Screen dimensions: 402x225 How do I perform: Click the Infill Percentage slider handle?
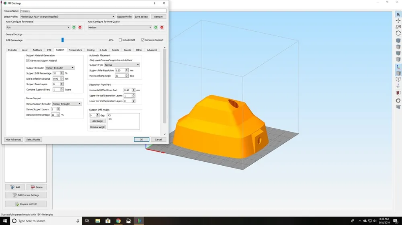point(62,40)
